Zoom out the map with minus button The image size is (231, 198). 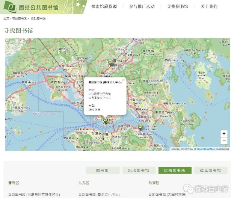pyautogui.click(x=224, y=141)
